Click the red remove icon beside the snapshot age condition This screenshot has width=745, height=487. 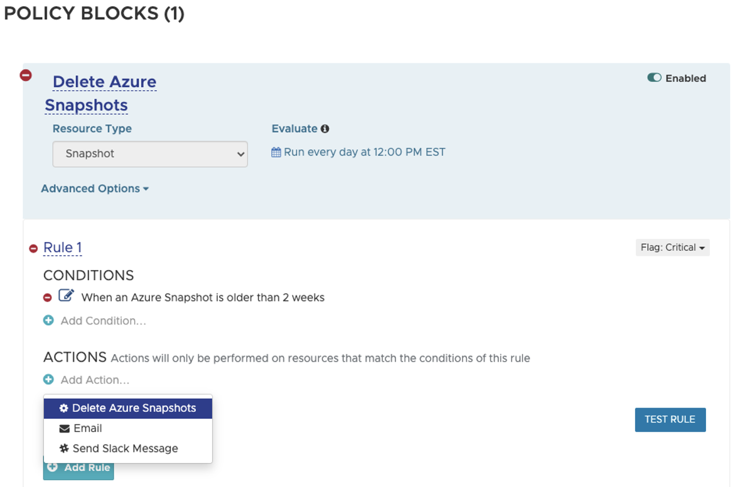tap(48, 298)
